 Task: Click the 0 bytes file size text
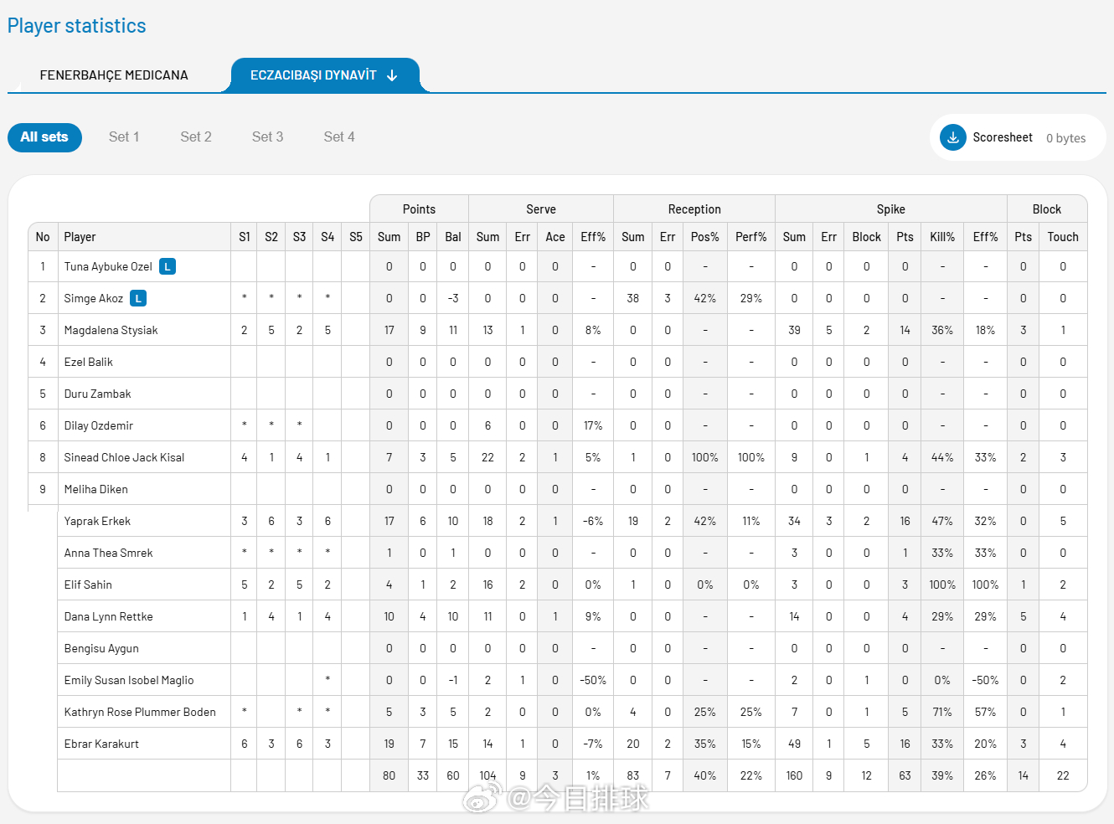(x=1065, y=138)
